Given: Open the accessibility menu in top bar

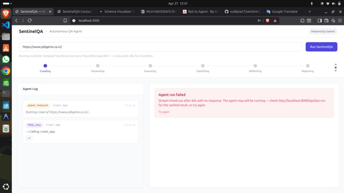Looking at the screenshot, I should tap(312, 3).
